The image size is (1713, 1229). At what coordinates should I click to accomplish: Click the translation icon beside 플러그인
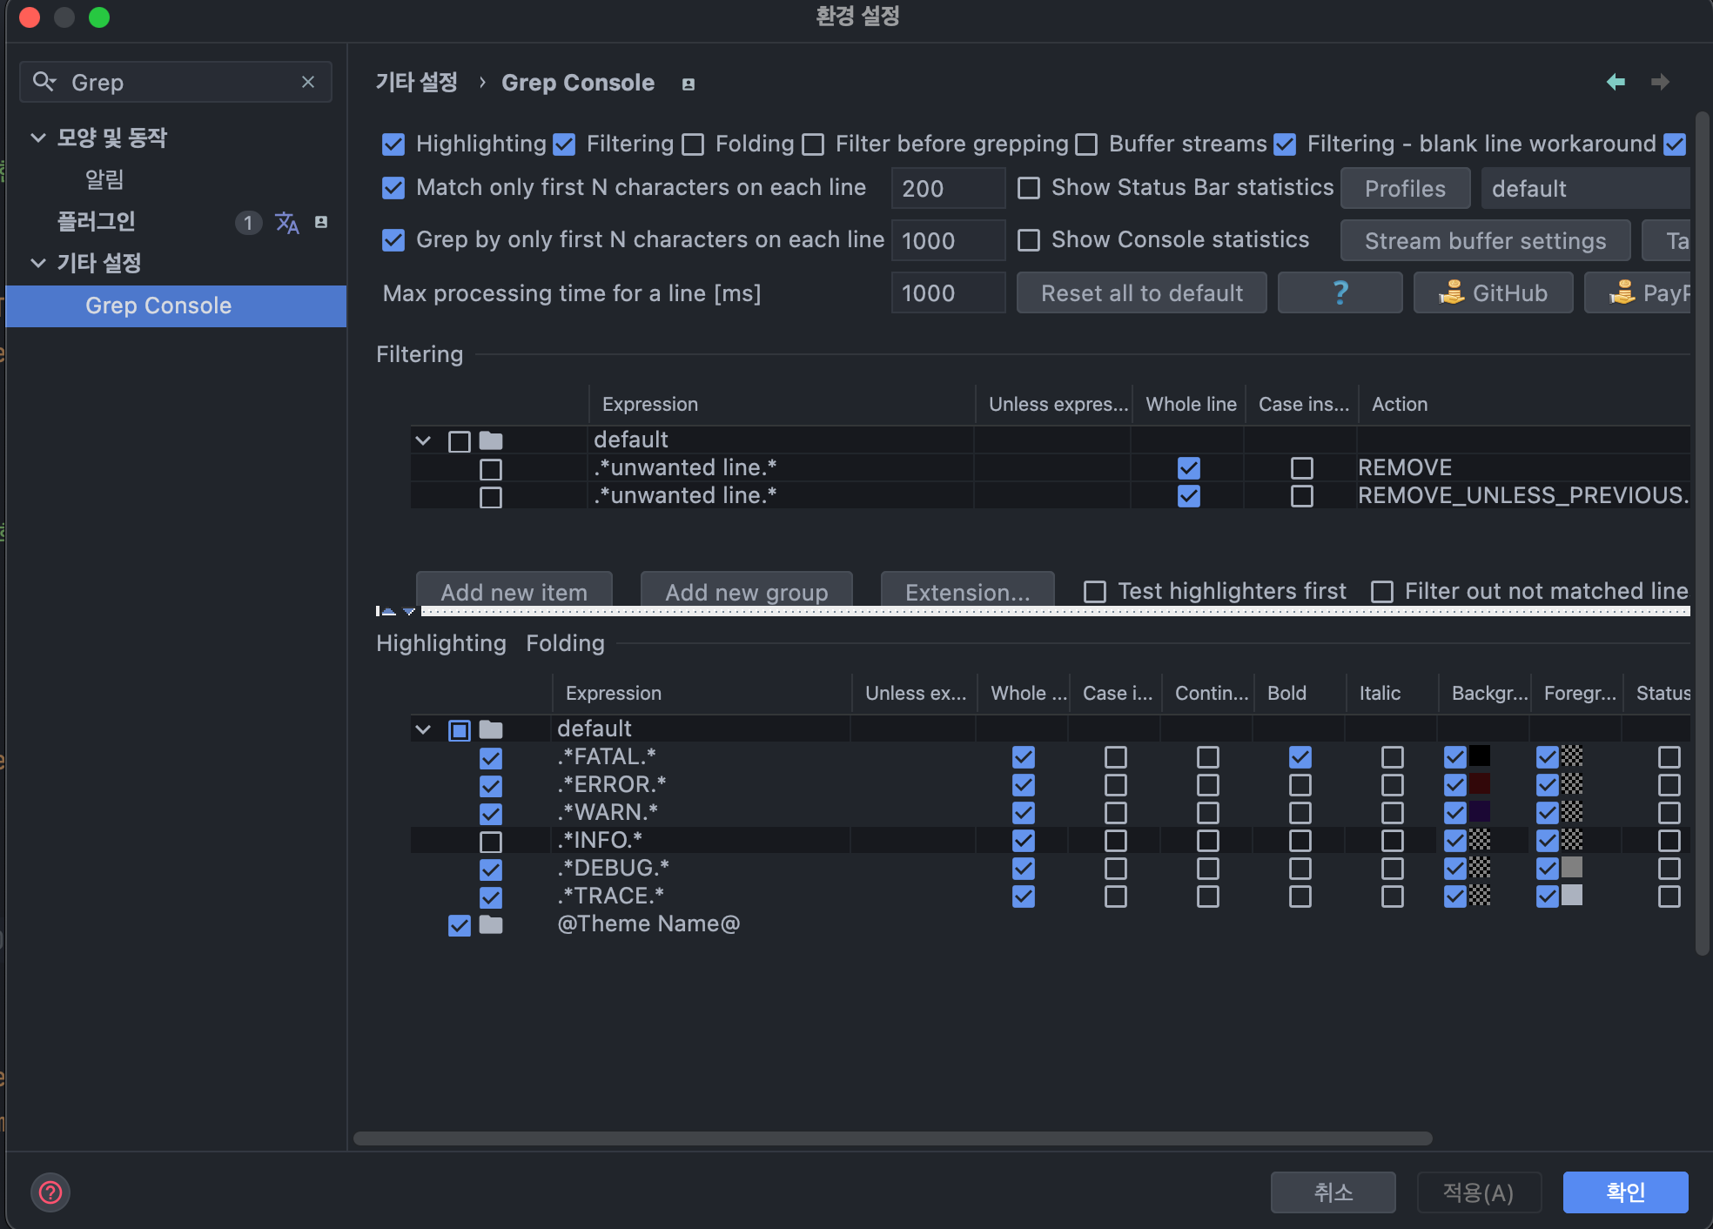[286, 223]
